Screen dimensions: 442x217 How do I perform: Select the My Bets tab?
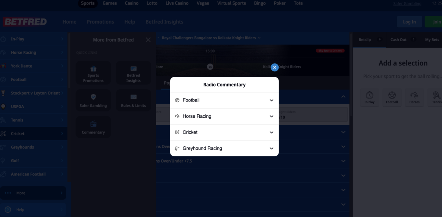click(432, 40)
